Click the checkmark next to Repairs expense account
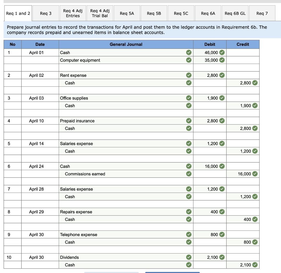The height and width of the screenshot is (273, 281). 189,212
